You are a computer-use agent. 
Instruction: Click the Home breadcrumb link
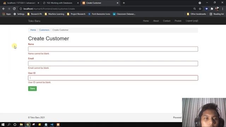coord(33,30)
